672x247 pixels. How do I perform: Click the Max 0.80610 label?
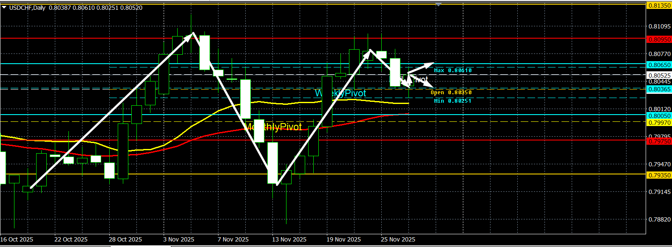point(453,70)
